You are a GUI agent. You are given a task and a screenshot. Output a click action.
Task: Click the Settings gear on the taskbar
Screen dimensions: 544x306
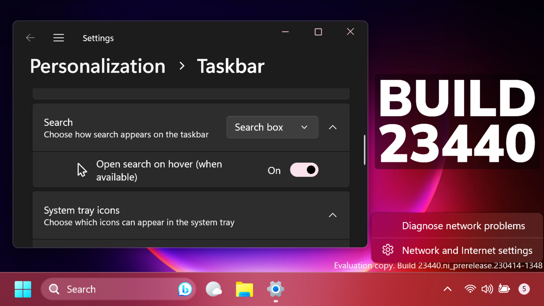(x=276, y=289)
